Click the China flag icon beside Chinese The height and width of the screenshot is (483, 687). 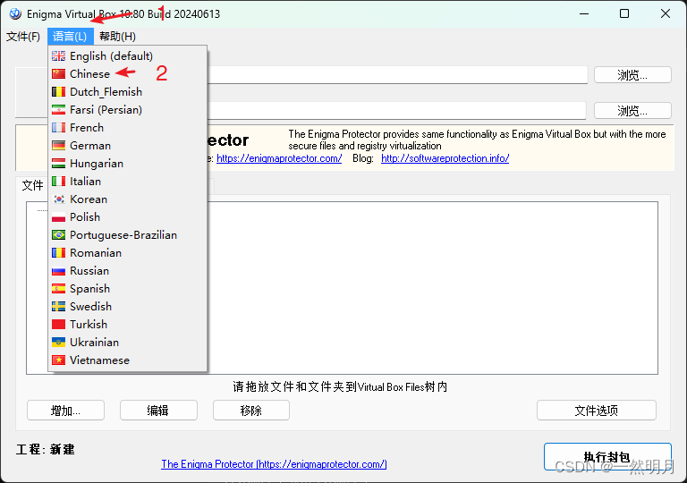(58, 74)
